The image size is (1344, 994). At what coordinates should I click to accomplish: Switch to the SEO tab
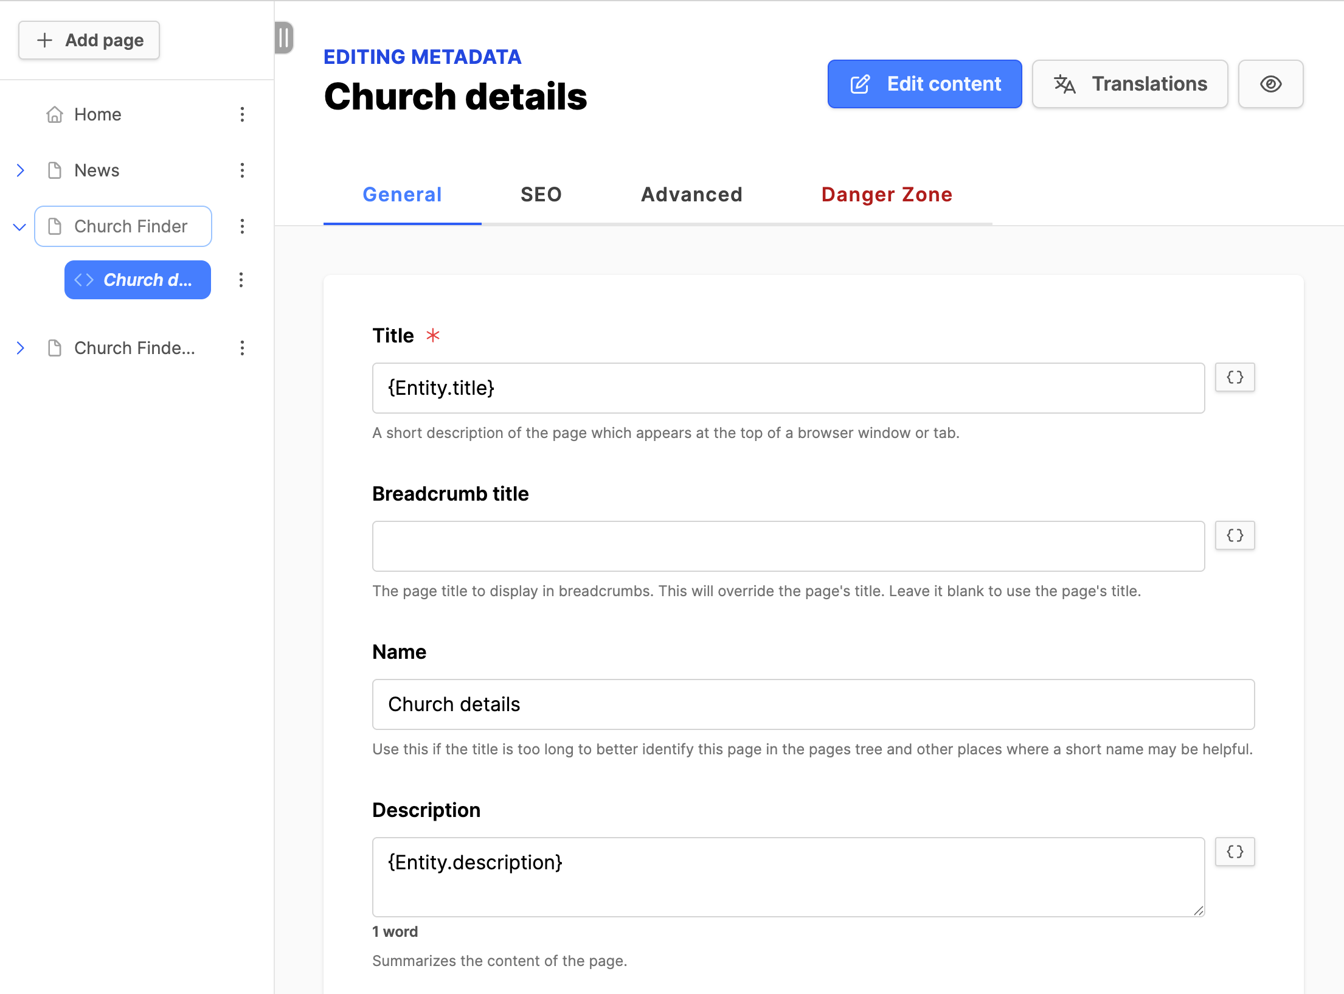click(541, 195)
